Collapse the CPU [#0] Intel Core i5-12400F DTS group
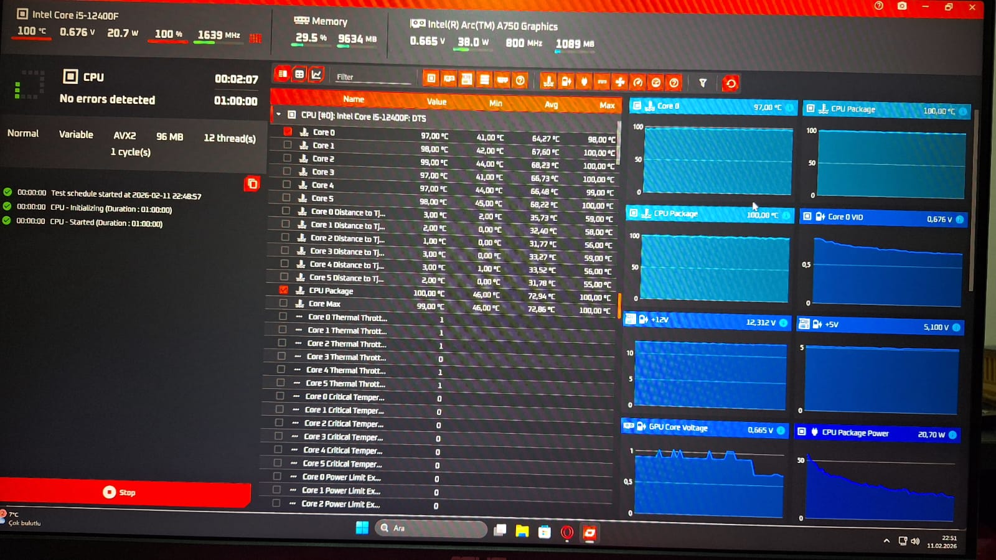 click(x=278, y=114)
